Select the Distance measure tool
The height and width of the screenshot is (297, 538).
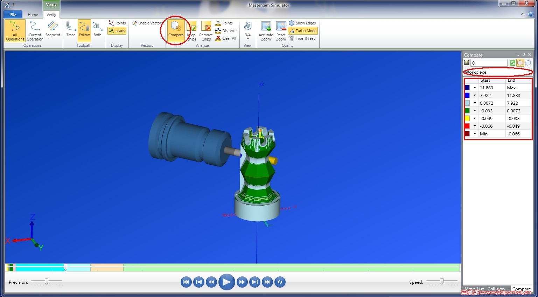pyautogui.click(x=226, y=31)
